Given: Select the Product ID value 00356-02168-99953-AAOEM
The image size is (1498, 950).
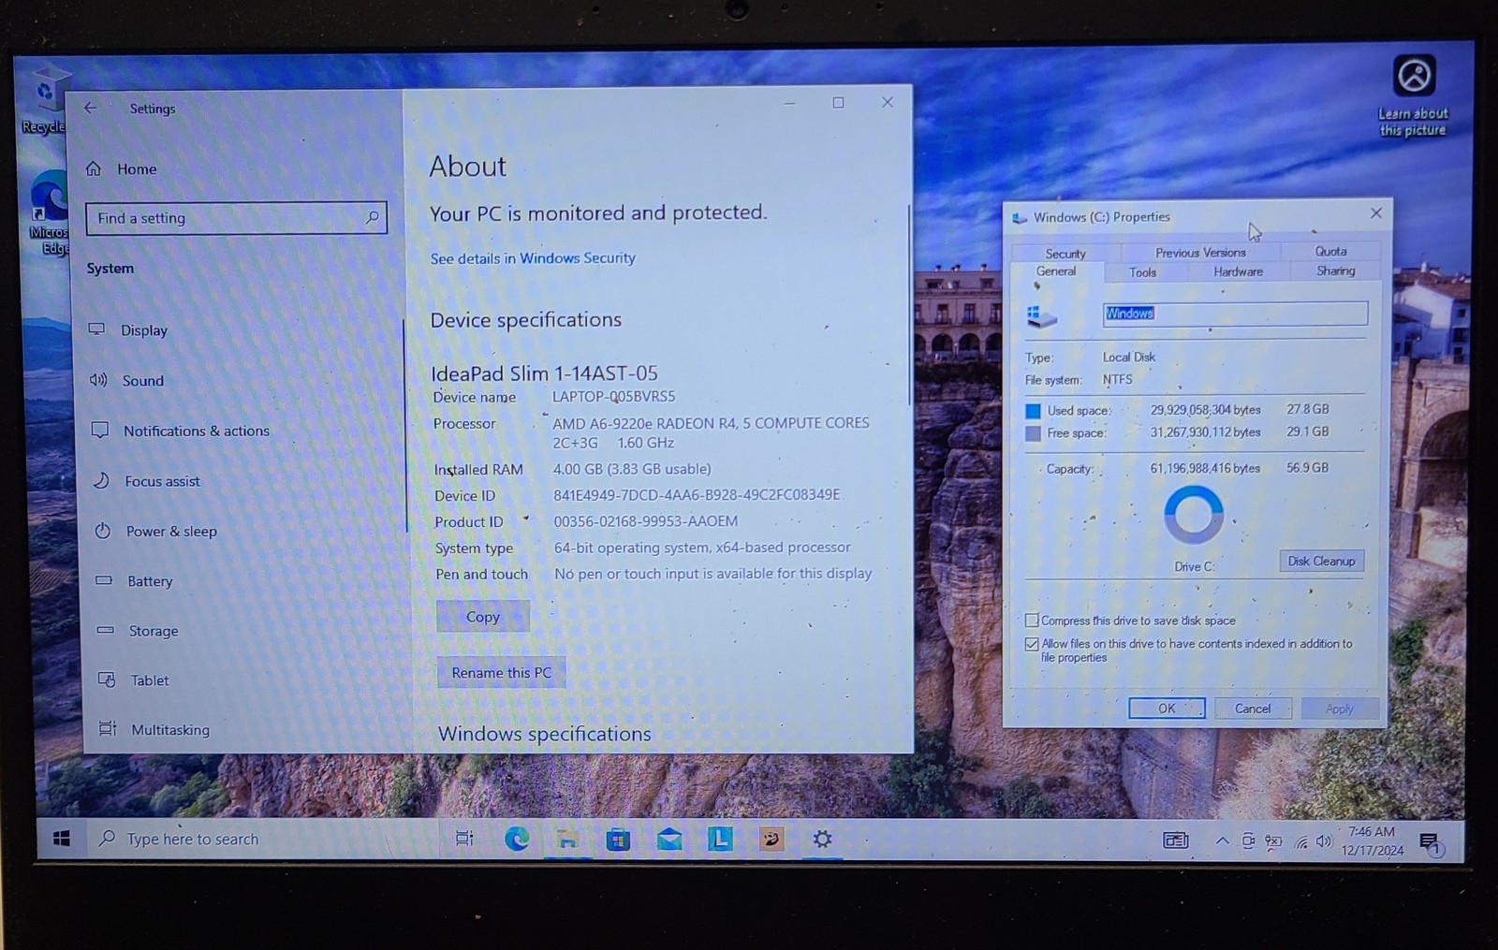Looking at the screenshot, I should point(645,520).
